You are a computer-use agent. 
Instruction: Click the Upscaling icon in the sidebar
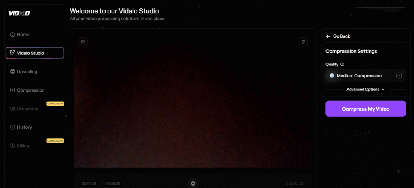click(13, 72)
